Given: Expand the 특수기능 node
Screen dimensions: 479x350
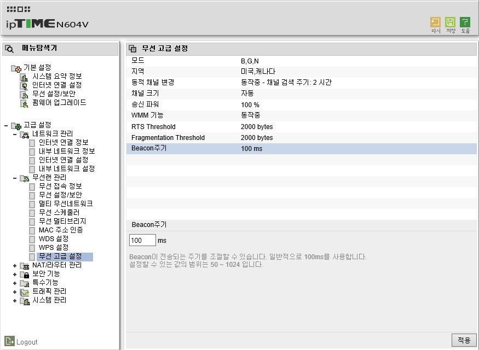Looking at the screenshot, I should click(x=14, y=283).
